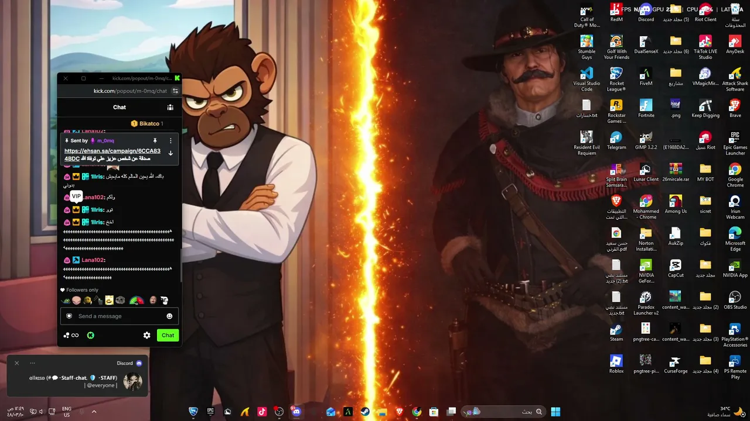Click the green Kick logo beside points
Viewport: 750px width, 421px height.
[x=91, y=335]
